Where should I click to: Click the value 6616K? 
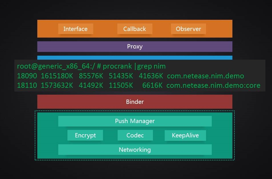[x=152, y=85]
